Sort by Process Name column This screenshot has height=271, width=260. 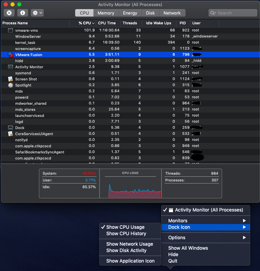point(35,23)
